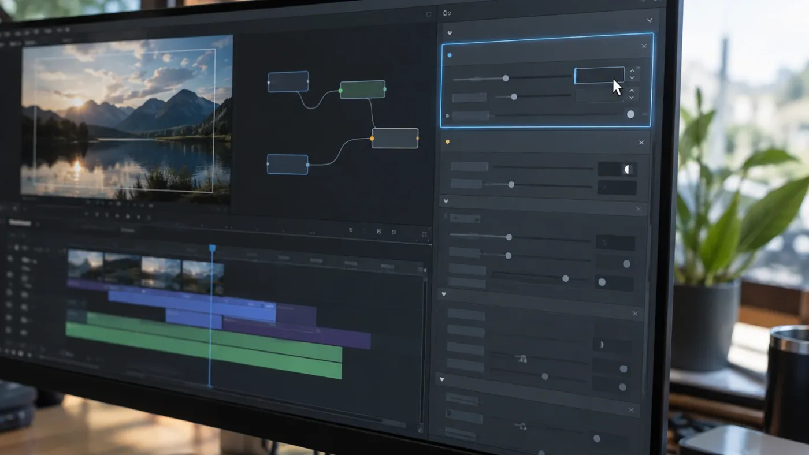Click the first slider handle in the highlighted panel
809x455 pixels.
(x=506, y=78)
